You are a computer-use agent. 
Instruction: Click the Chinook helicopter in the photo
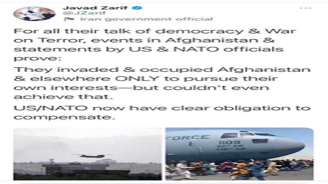click(92, 156)
